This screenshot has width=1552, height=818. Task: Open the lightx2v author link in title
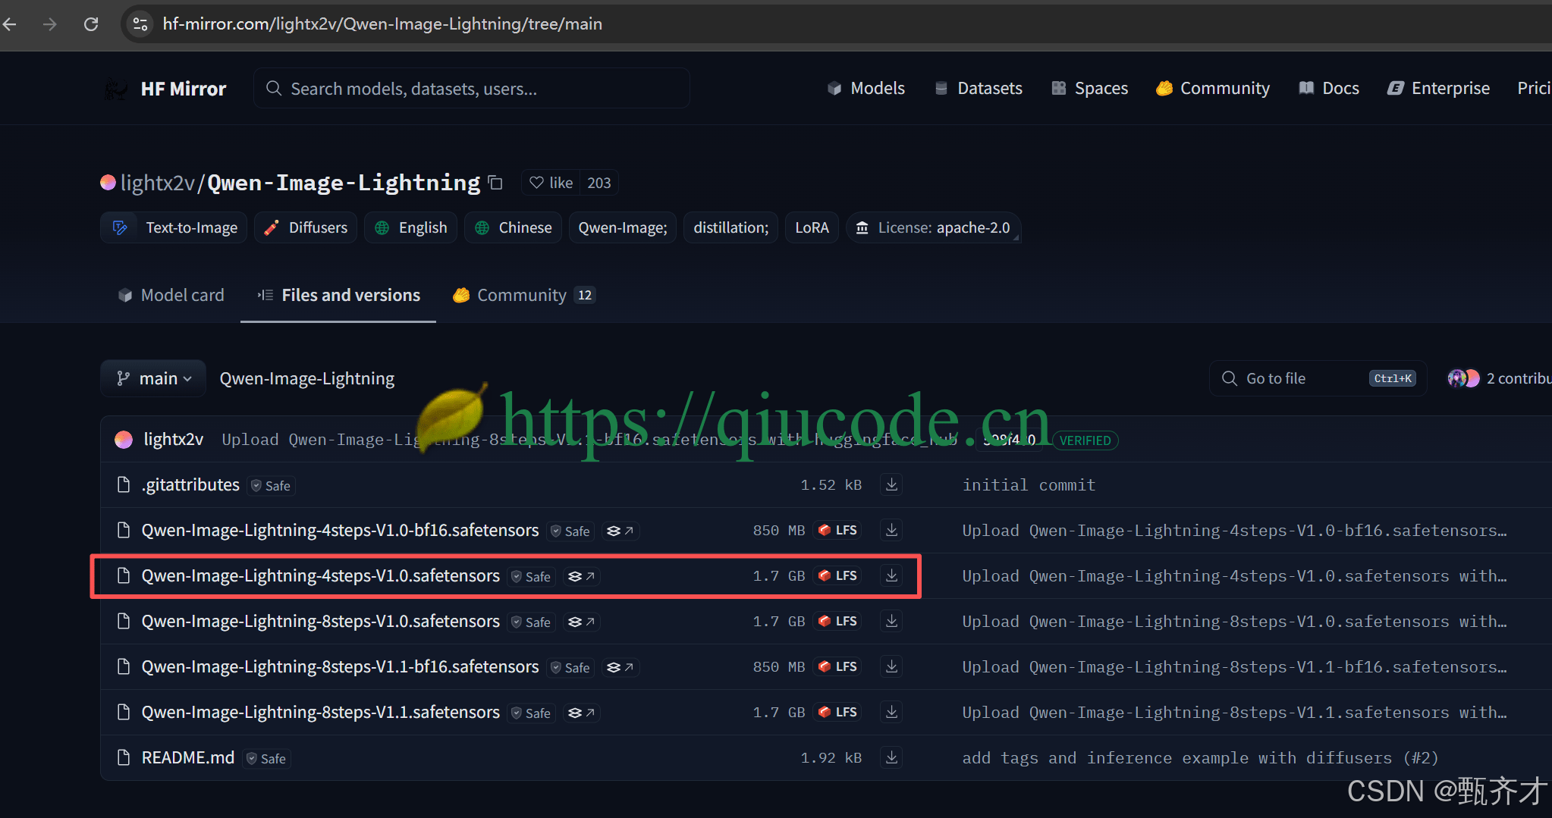point(158,183)
